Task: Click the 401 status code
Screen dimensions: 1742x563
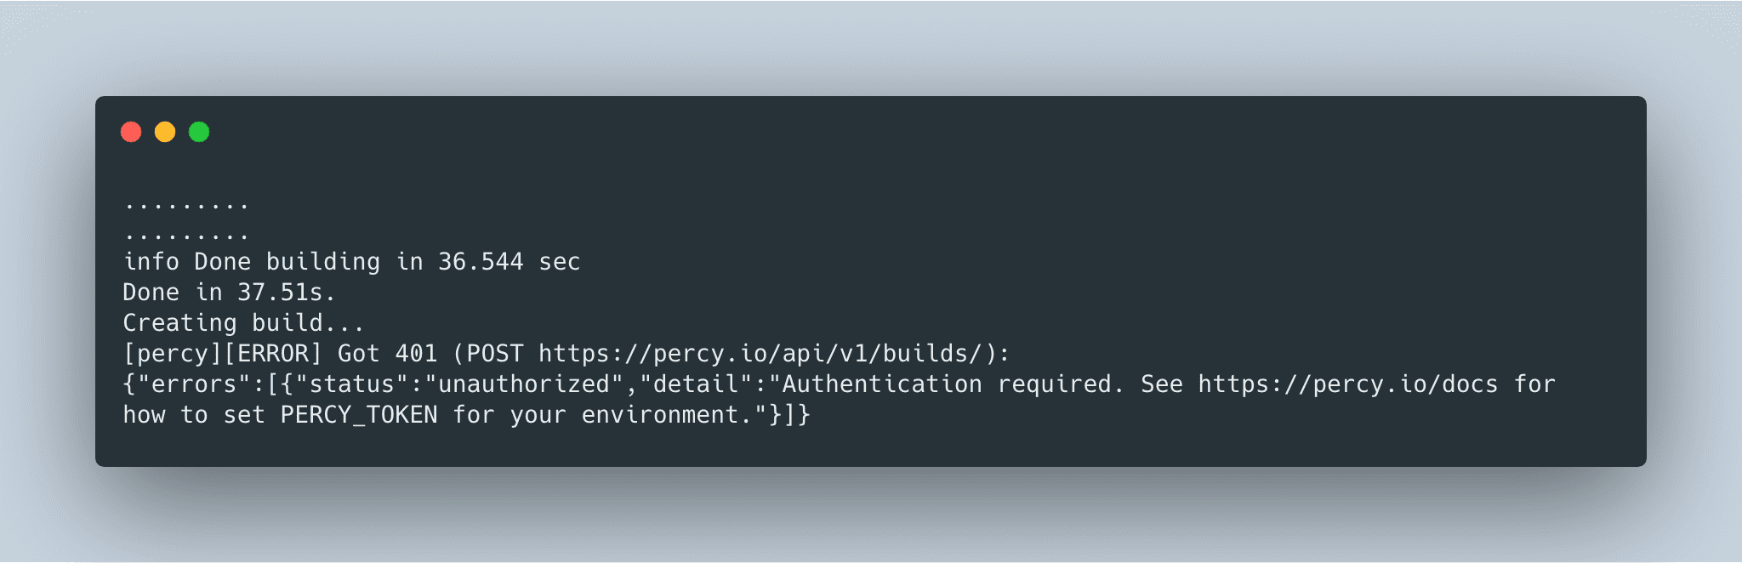Action: [416, 353]
